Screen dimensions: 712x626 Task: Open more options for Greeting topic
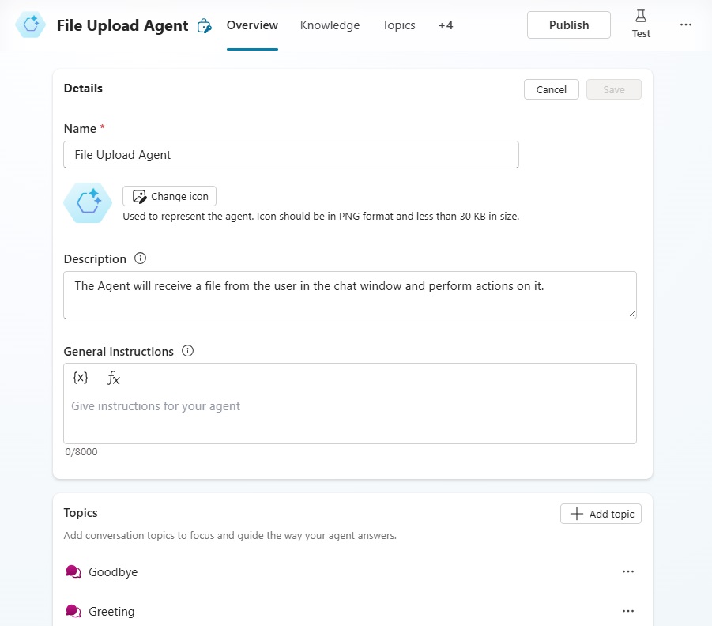coord(628,611)
